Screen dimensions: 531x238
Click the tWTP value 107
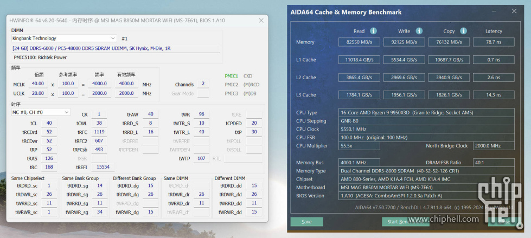click(x=201, y=158)
